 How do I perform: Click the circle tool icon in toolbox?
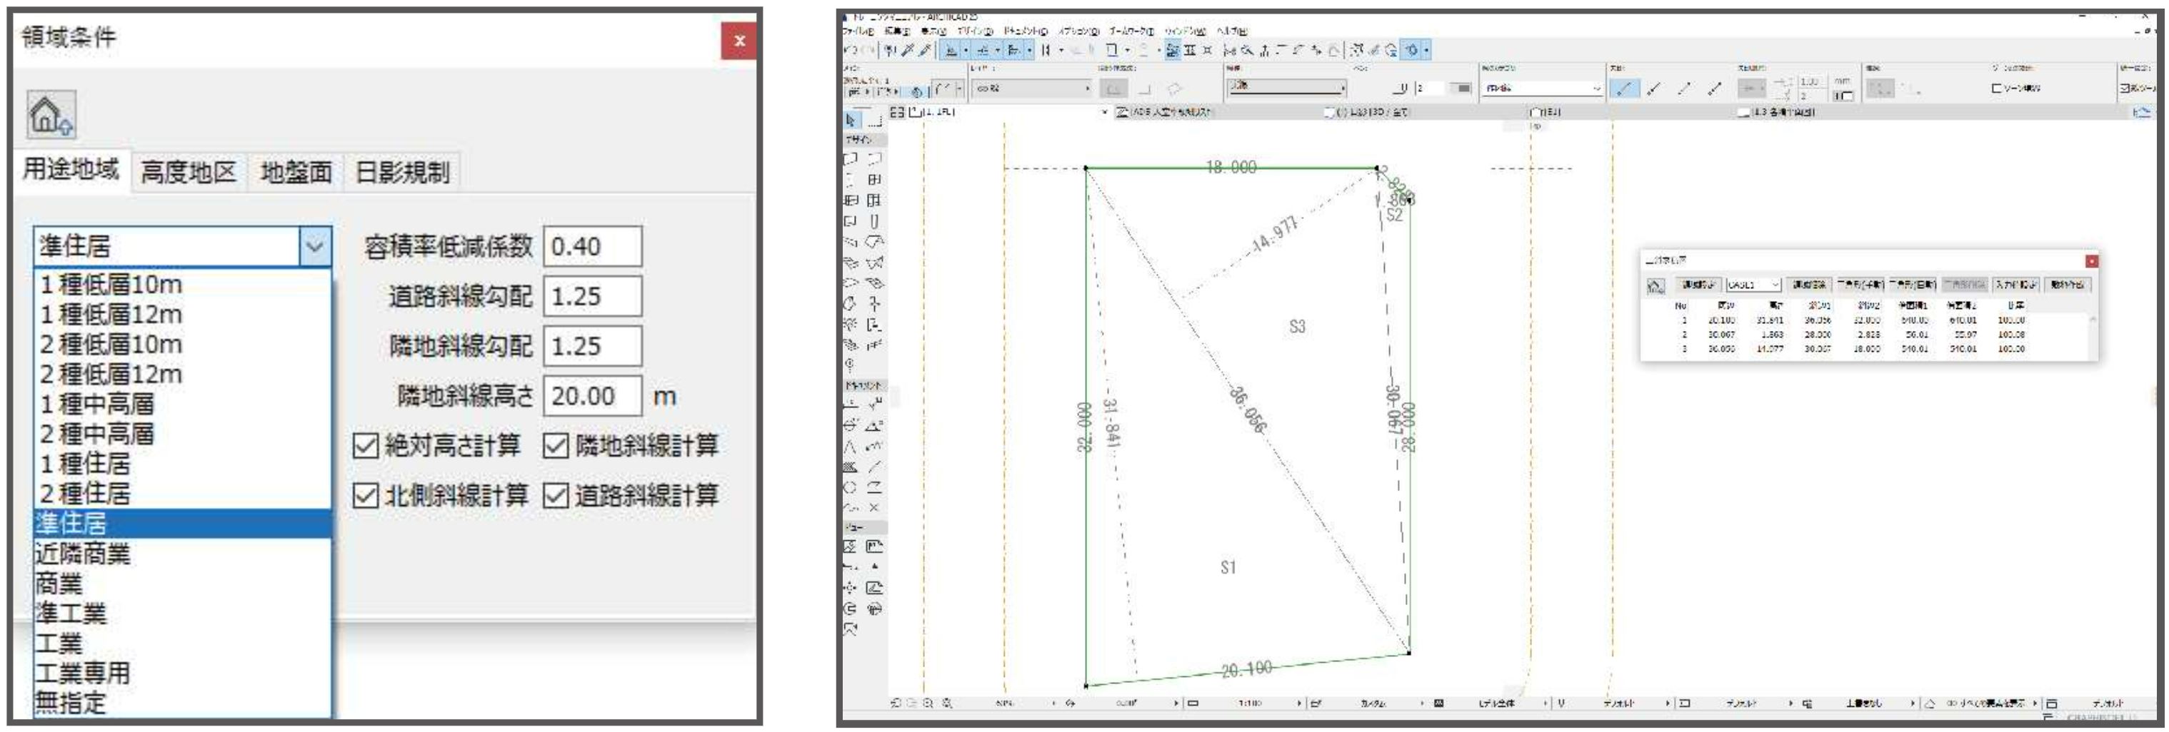tap(851, 487)
